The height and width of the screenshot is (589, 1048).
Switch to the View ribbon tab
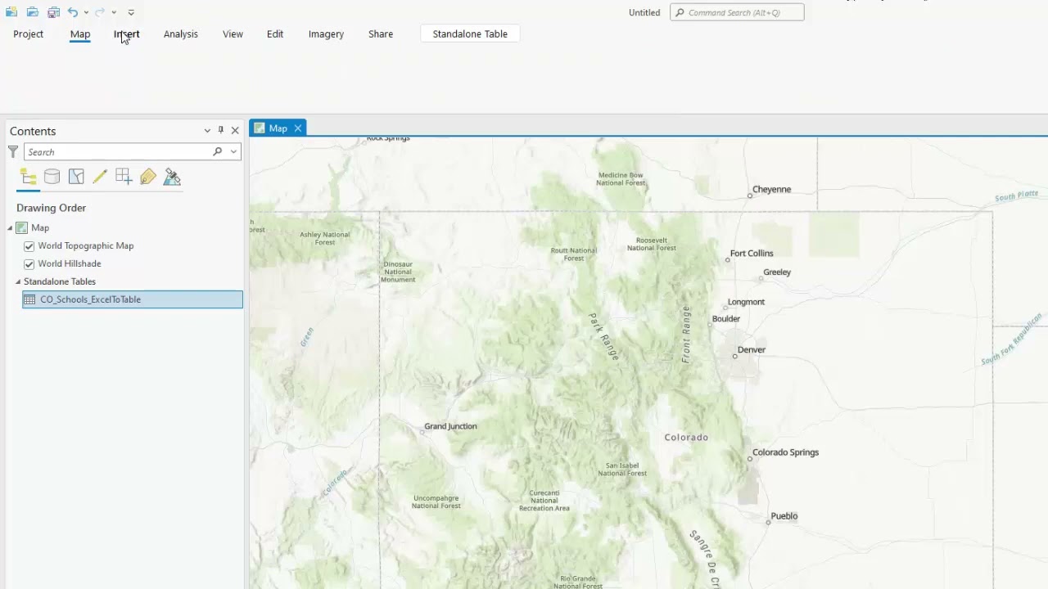click(x=233, y=34)
